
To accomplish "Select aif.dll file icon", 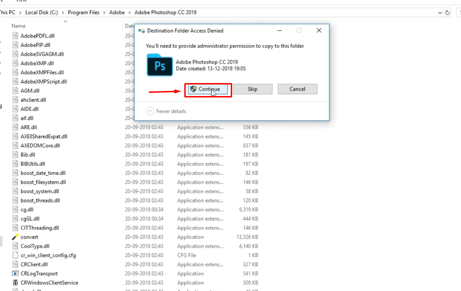I will coord(15,117).
